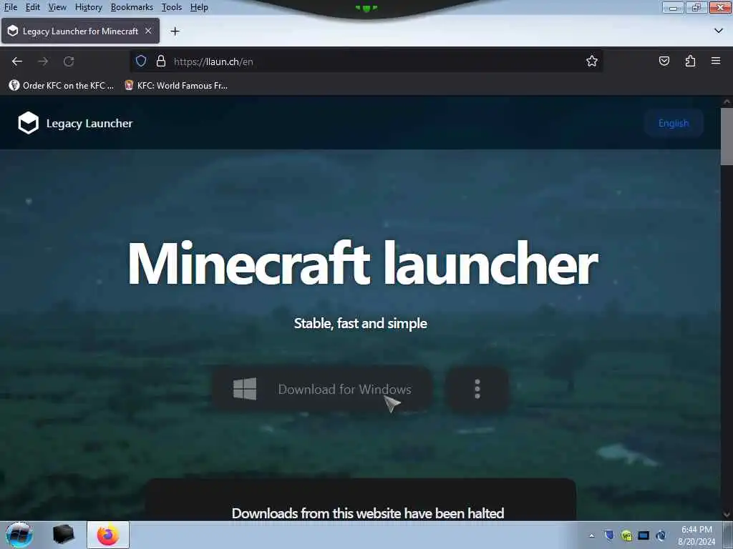
Task: Open KFC: World Famous Fr... bookmark
Action: click(176, 86)
